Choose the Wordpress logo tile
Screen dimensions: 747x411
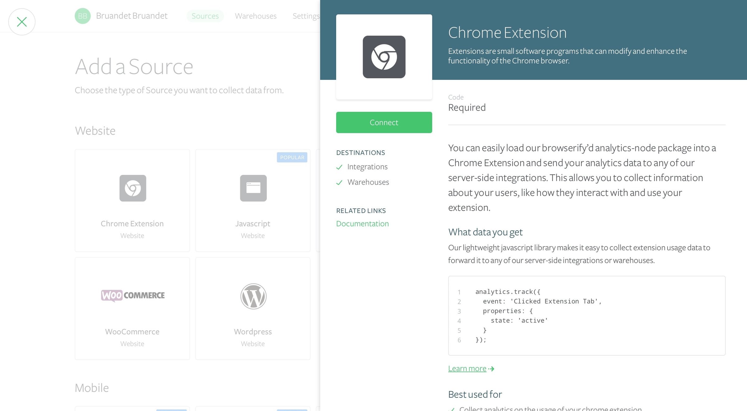tap(253, 296)
